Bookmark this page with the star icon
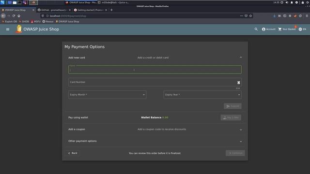This screenshot has height=174, width=310. pyautogui.click(x=251, y=16)
